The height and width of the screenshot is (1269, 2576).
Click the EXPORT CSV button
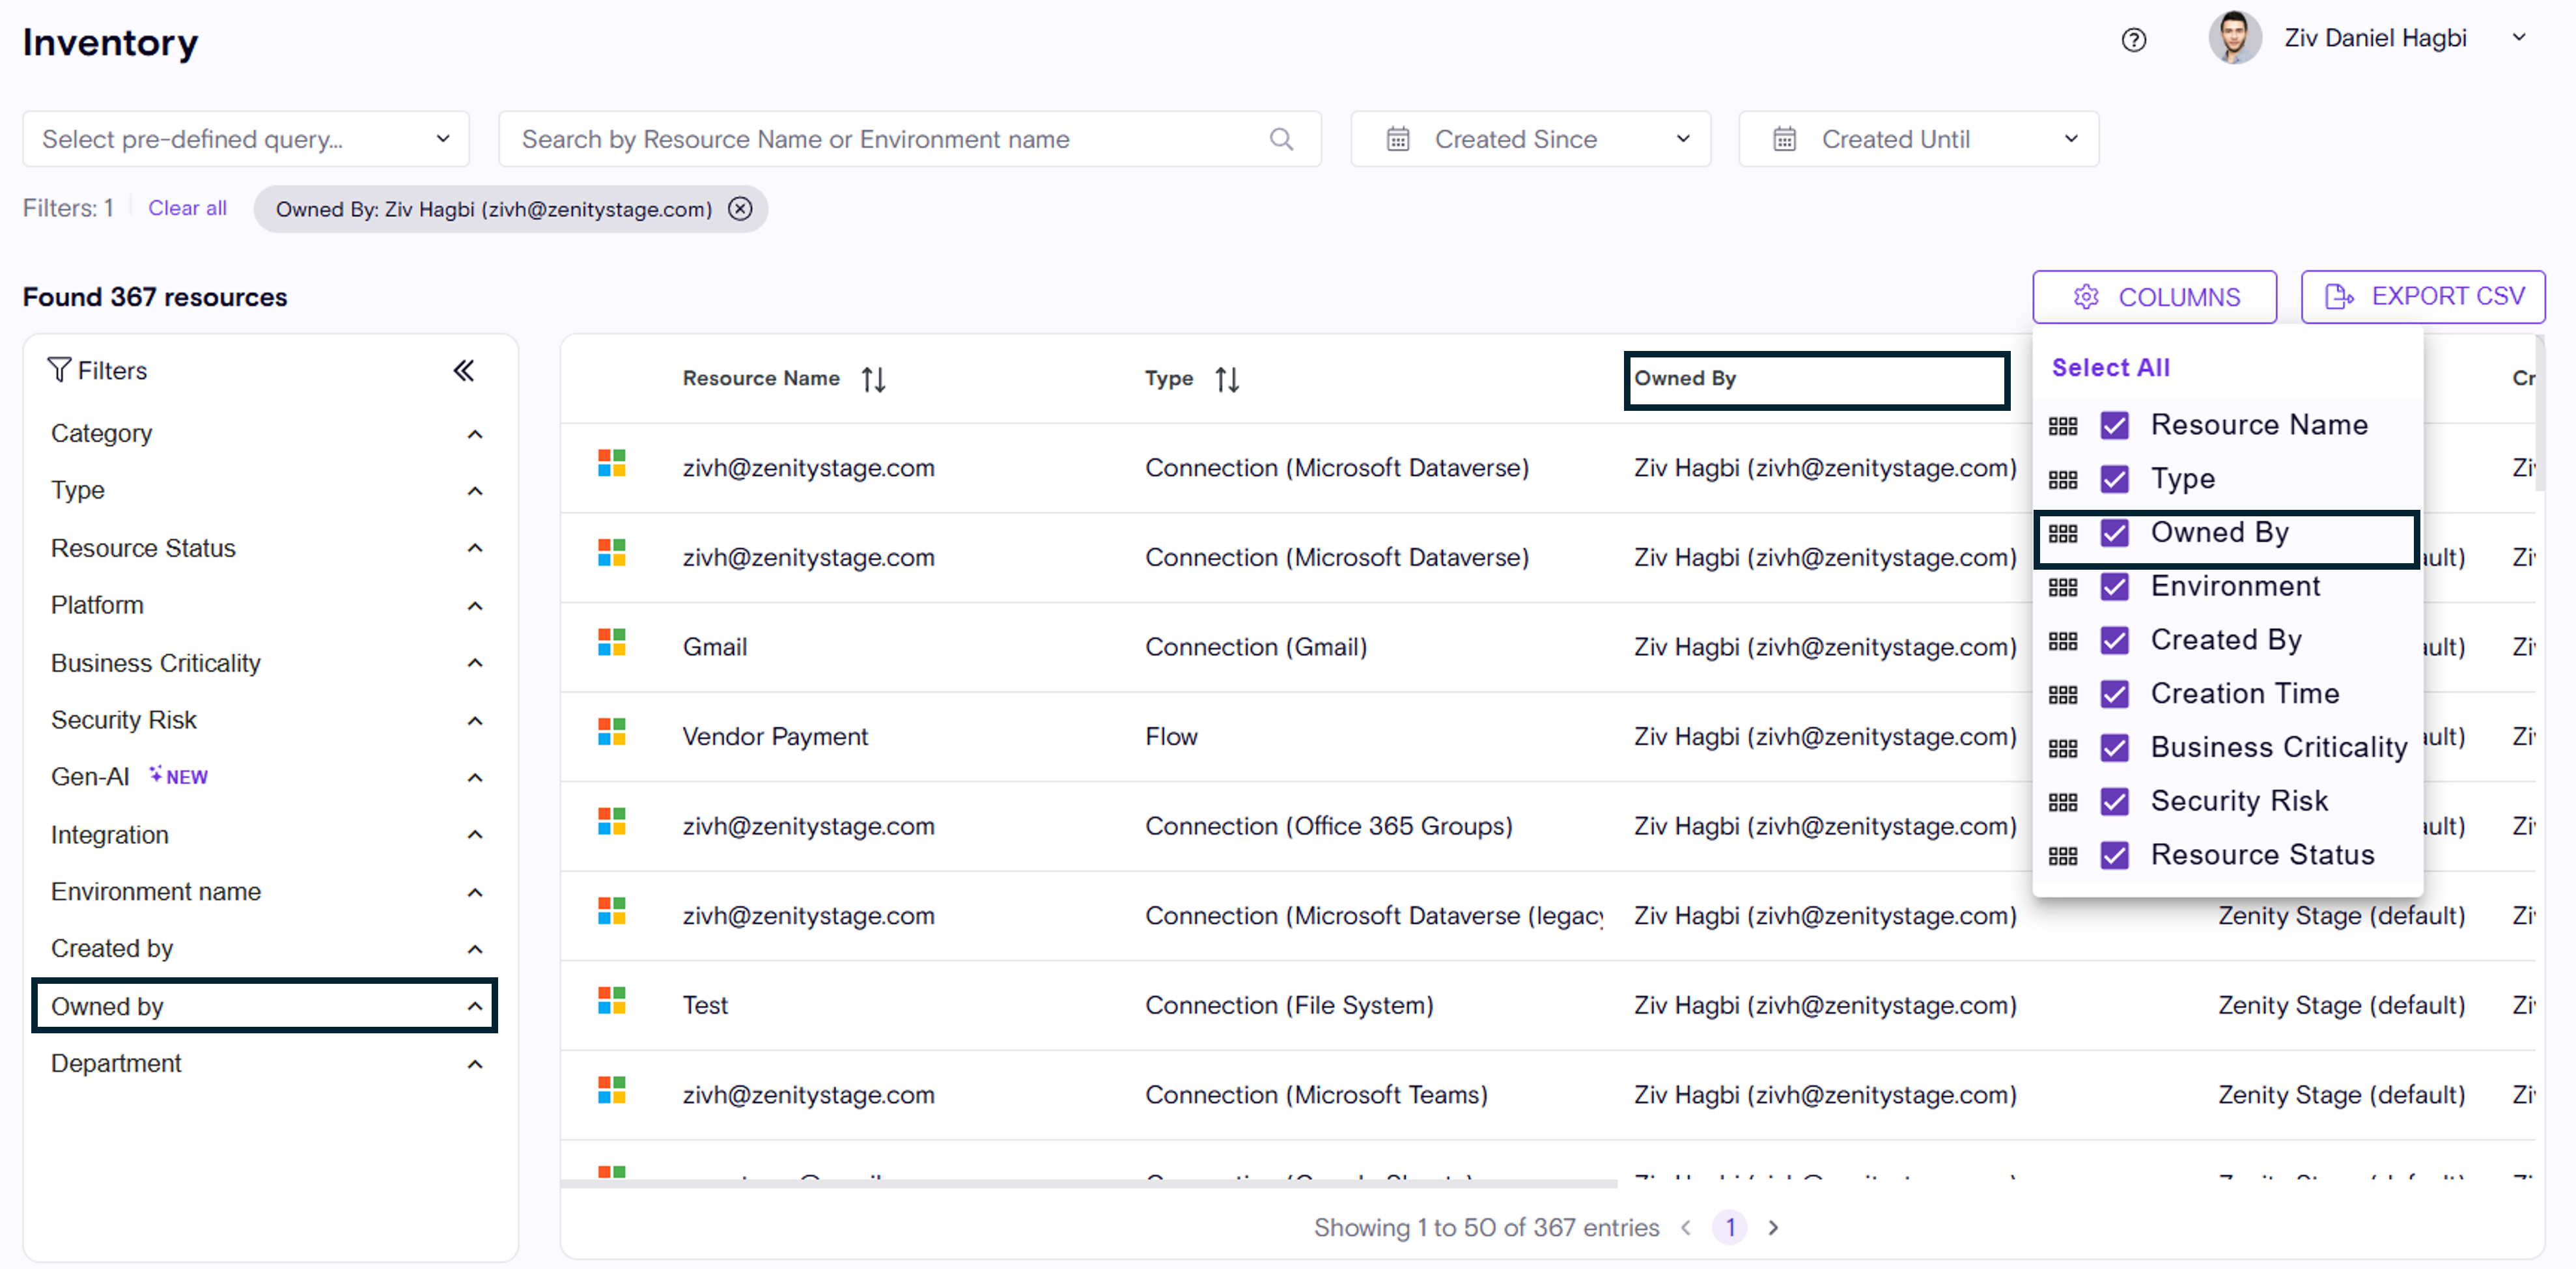[x=2422, y=297]
